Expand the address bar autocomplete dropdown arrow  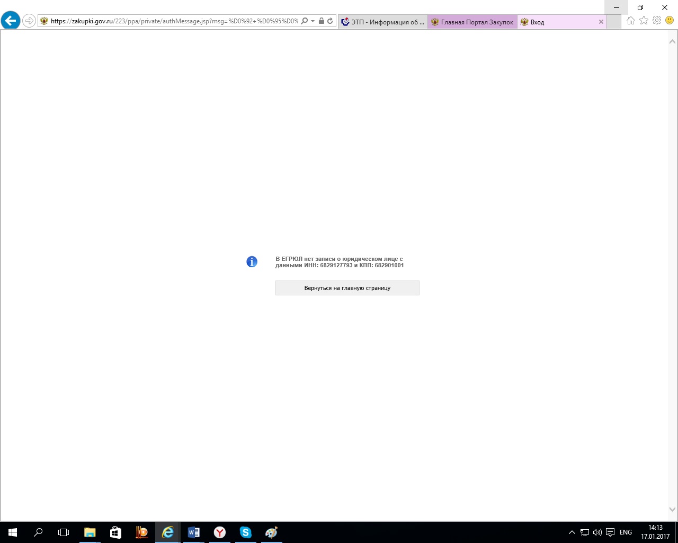click(313, 21)
